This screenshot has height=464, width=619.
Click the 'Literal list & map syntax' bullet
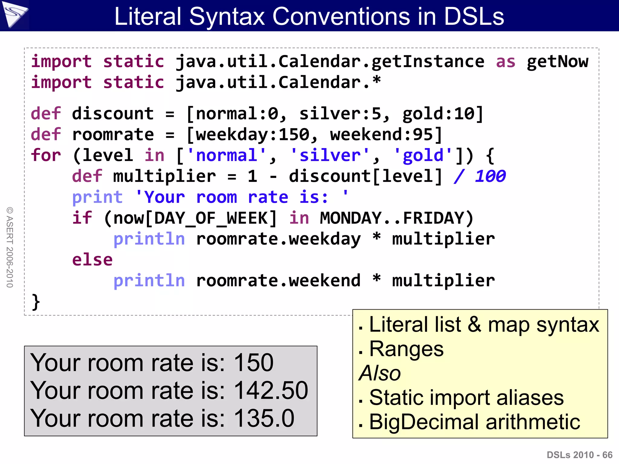(x=479, y=325)
